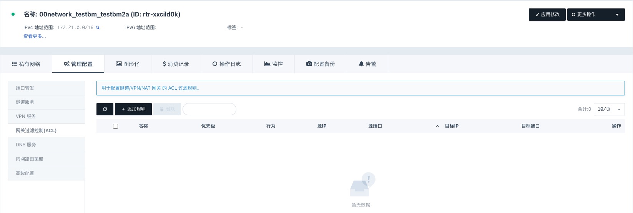The image size is (633, 213).
Task: Select 隧道服务 in the sidebar
Action: [47, 102]
